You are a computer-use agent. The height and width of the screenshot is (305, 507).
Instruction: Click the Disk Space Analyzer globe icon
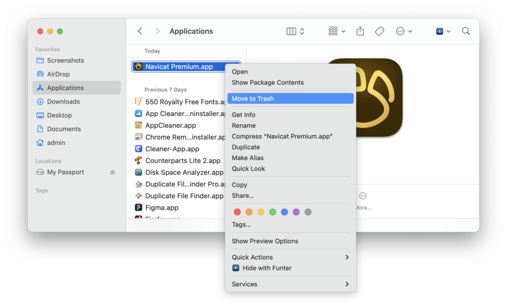click(x=139, y=172)
